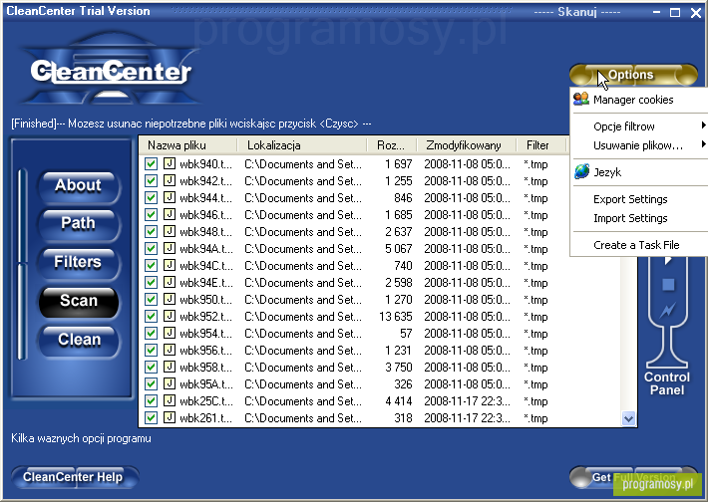Sort by Roz... size column header

click(392, 145)
